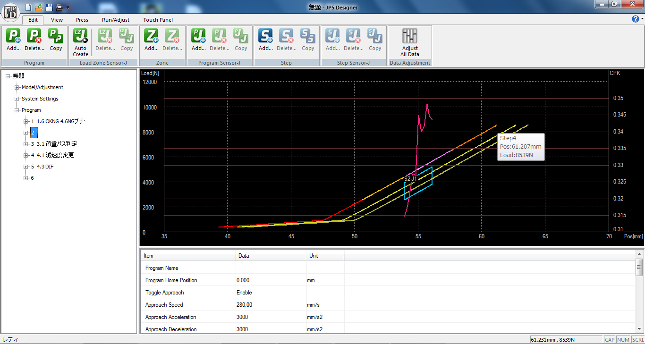Expand the System Settings tree node
645x344 pixels.
17,99
